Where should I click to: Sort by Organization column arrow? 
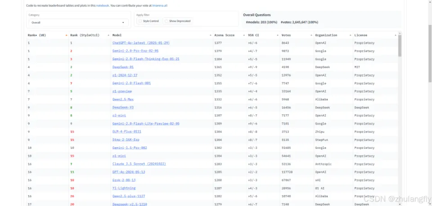tap(351, 35)
